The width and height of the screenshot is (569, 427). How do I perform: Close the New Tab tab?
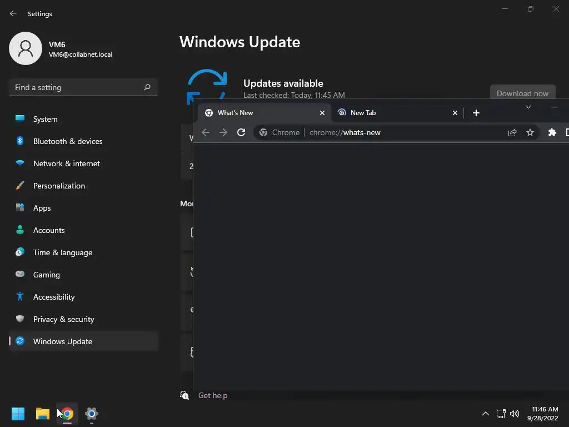tap(455, 113)
